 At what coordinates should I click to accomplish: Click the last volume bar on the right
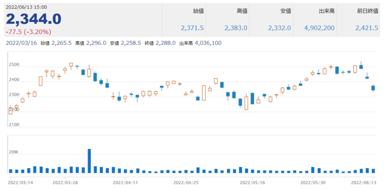[x=373, y=171]
